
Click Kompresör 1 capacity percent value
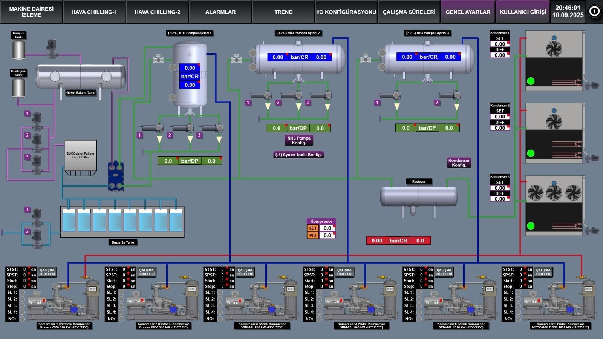coord(39,302)
